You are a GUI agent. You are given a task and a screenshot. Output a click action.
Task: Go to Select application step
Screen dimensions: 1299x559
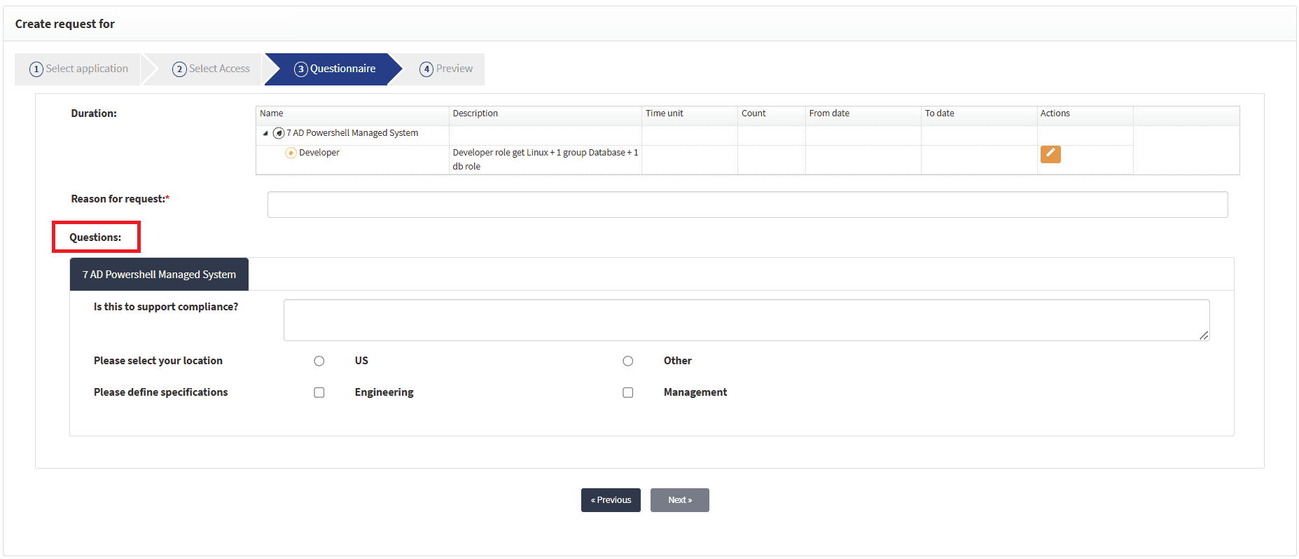pos(79,69)
